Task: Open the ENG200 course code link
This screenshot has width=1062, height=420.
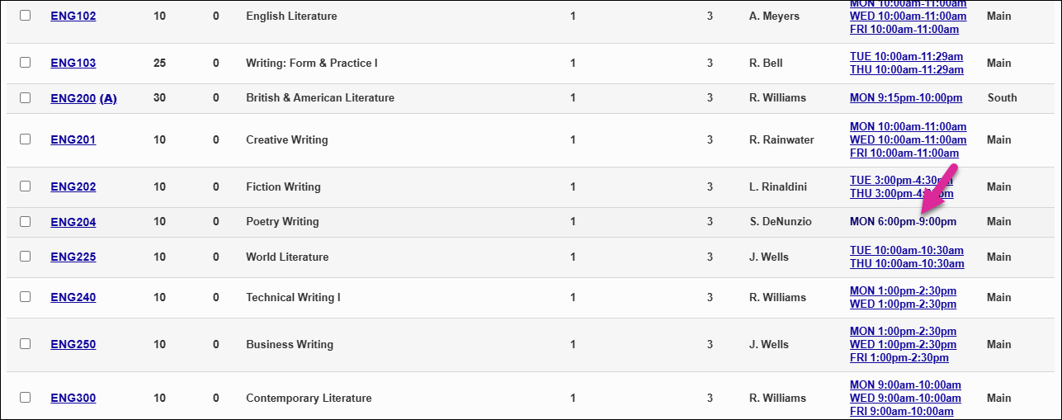Action: point(73,98)
